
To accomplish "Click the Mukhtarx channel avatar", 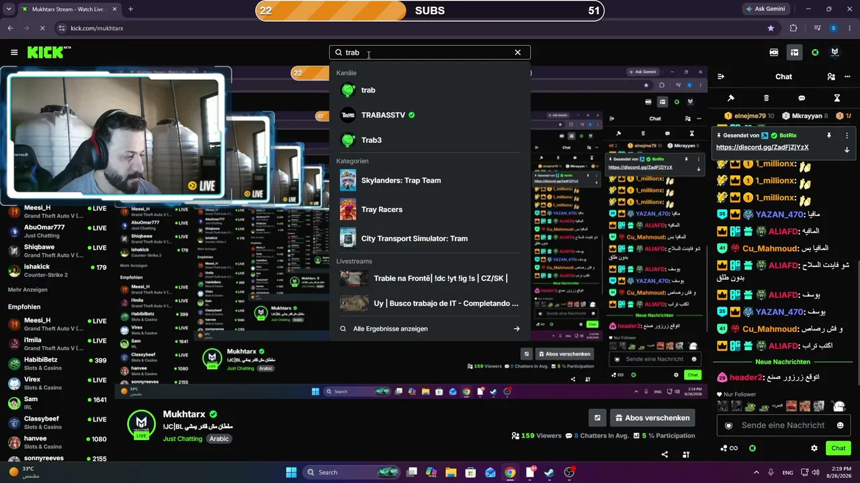I will point(141,423).
